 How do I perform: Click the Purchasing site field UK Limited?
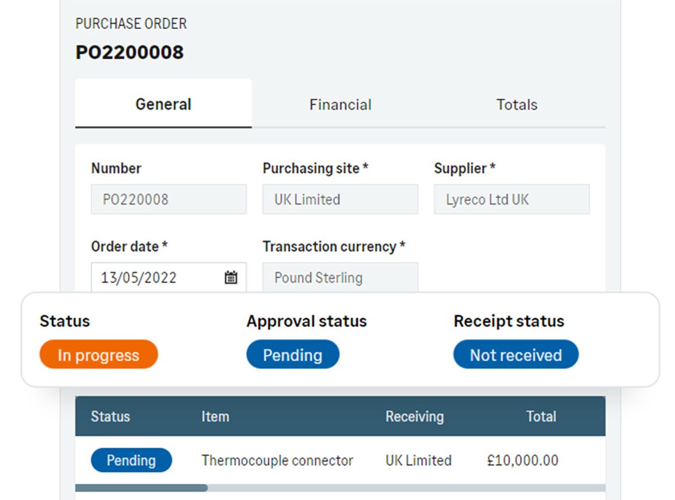340,199
